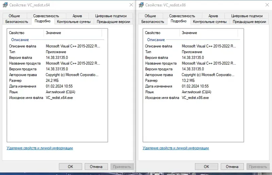Open Цифровые подписи tab in VC_redist.x86 window

[x=247, y=16]
